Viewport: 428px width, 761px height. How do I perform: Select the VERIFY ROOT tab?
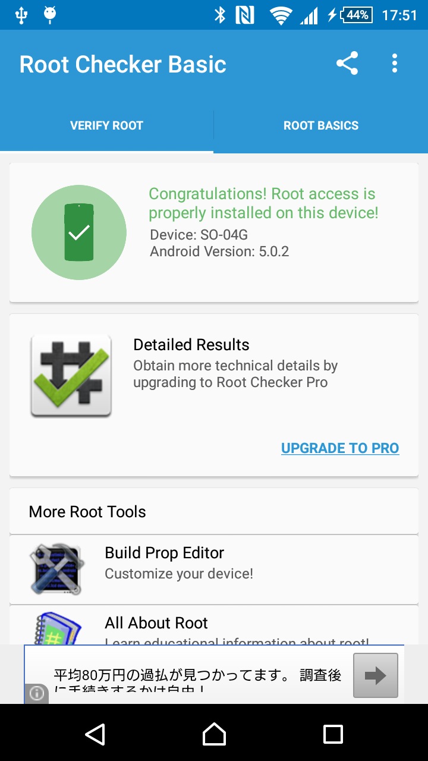tap(107, 125)
